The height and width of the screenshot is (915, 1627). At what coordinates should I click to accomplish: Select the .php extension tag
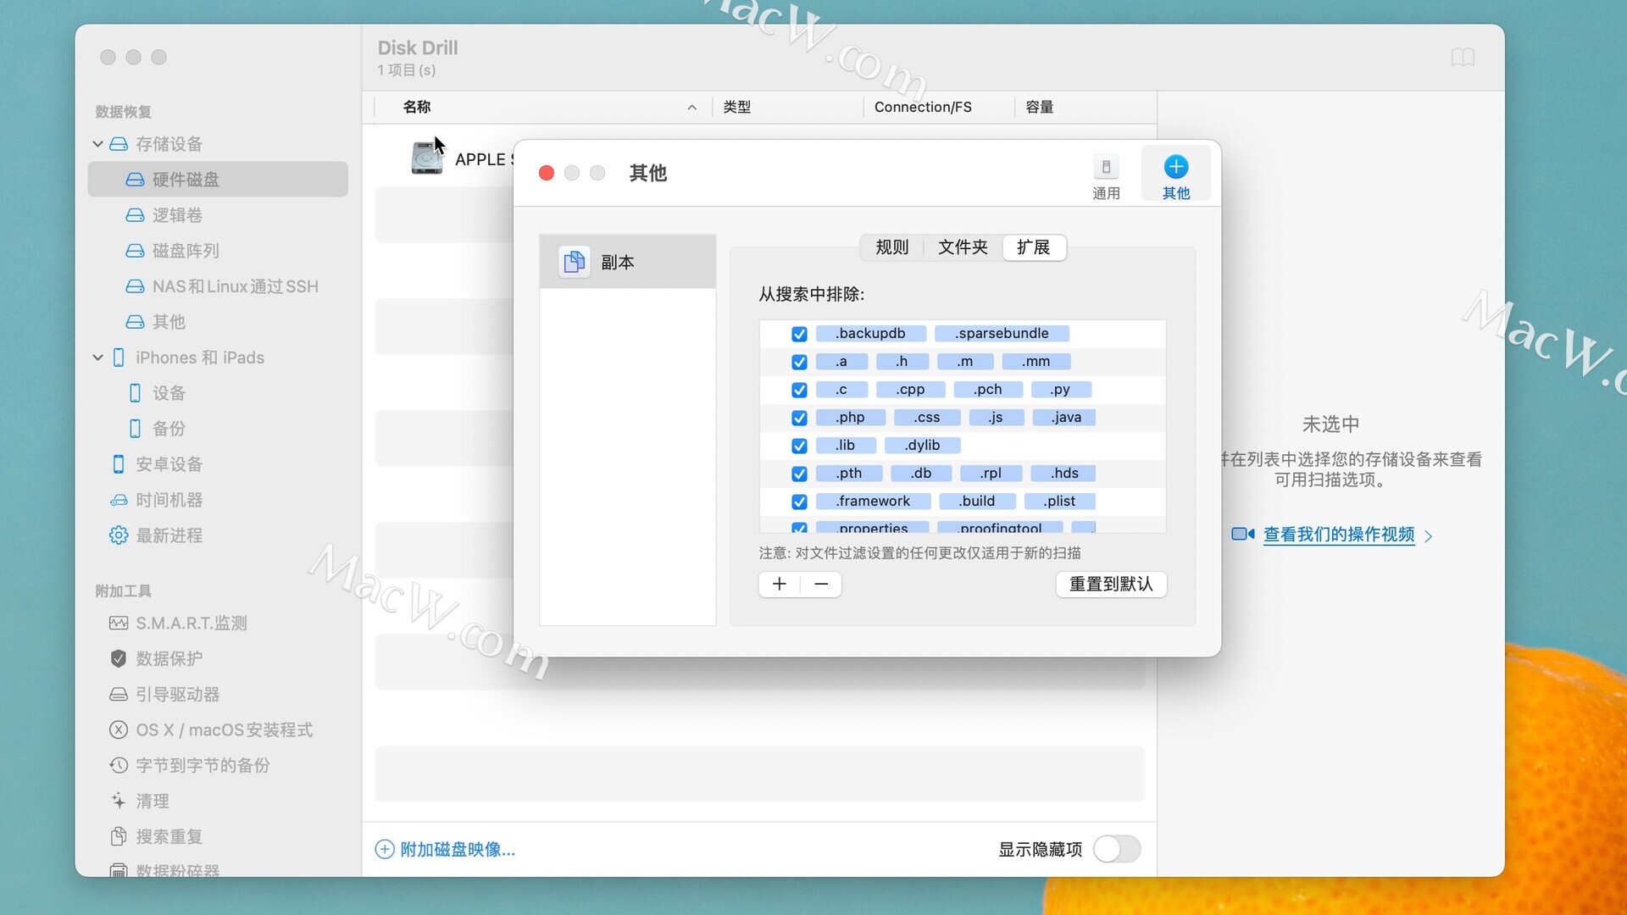(x=850, y=418)
